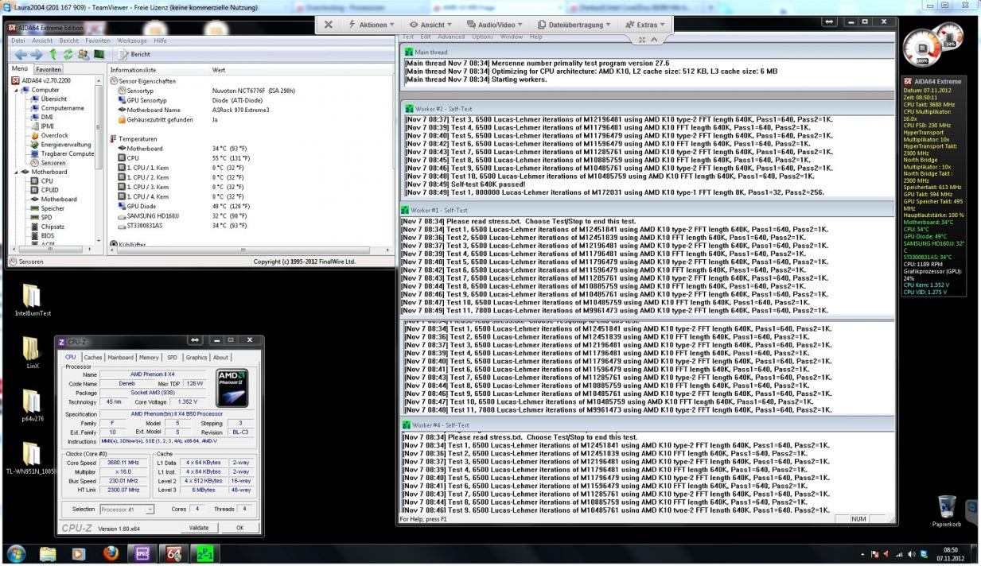Open p64v276 folder on desktop
The width and height of the screenshot is (981, 566).
point(33,405)
